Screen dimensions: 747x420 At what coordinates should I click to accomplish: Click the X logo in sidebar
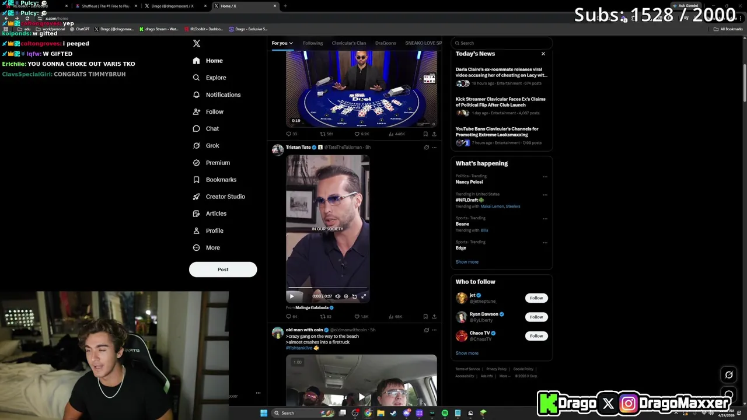pyautogui.click(x=197, y=44)
